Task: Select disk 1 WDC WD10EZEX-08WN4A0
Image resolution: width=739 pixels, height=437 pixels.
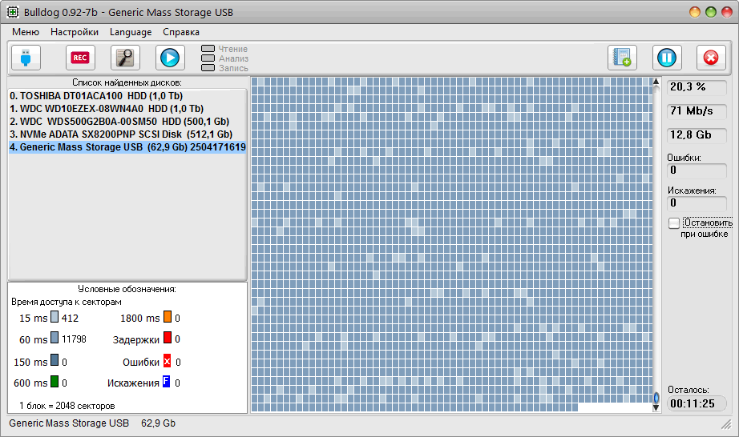Action: click(127, 109)
